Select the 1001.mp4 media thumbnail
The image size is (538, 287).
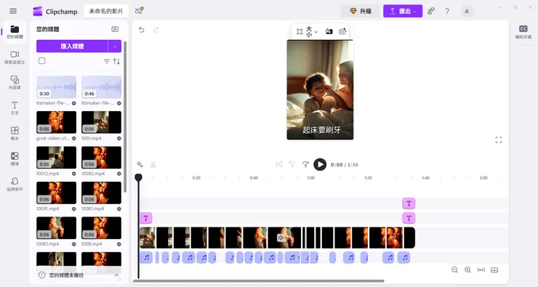point(101,122)
